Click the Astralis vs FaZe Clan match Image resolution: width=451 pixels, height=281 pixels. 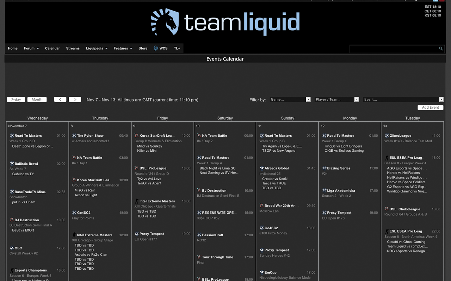pos(91,255)
